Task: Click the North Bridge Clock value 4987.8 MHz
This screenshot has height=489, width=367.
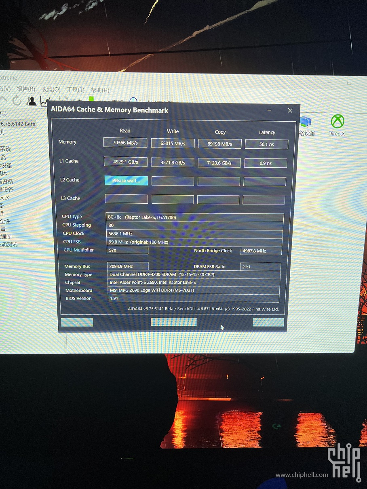Action: tap(261, 251)
